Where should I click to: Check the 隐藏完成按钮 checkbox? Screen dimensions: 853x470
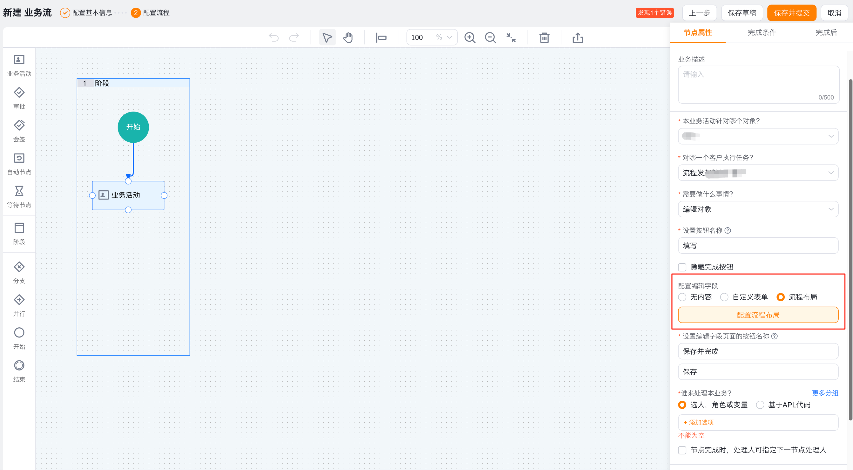[682, 267]
